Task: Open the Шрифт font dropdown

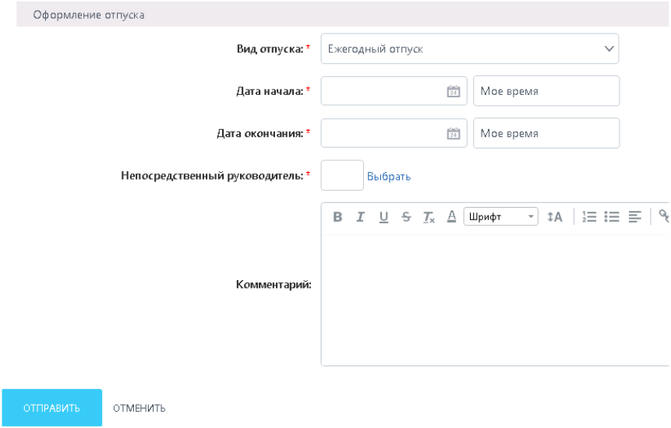Action: [501, 217]
